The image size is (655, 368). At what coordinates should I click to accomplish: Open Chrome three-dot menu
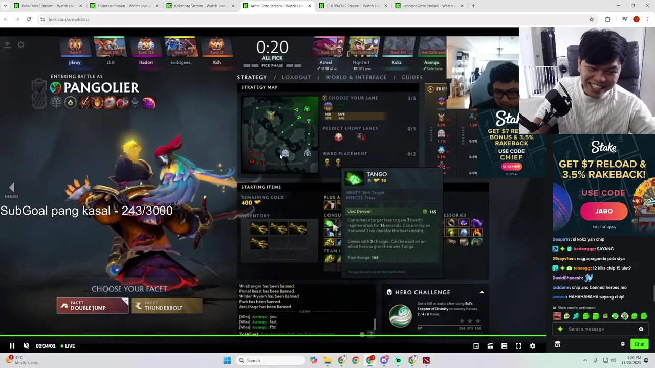click(648, 19)
